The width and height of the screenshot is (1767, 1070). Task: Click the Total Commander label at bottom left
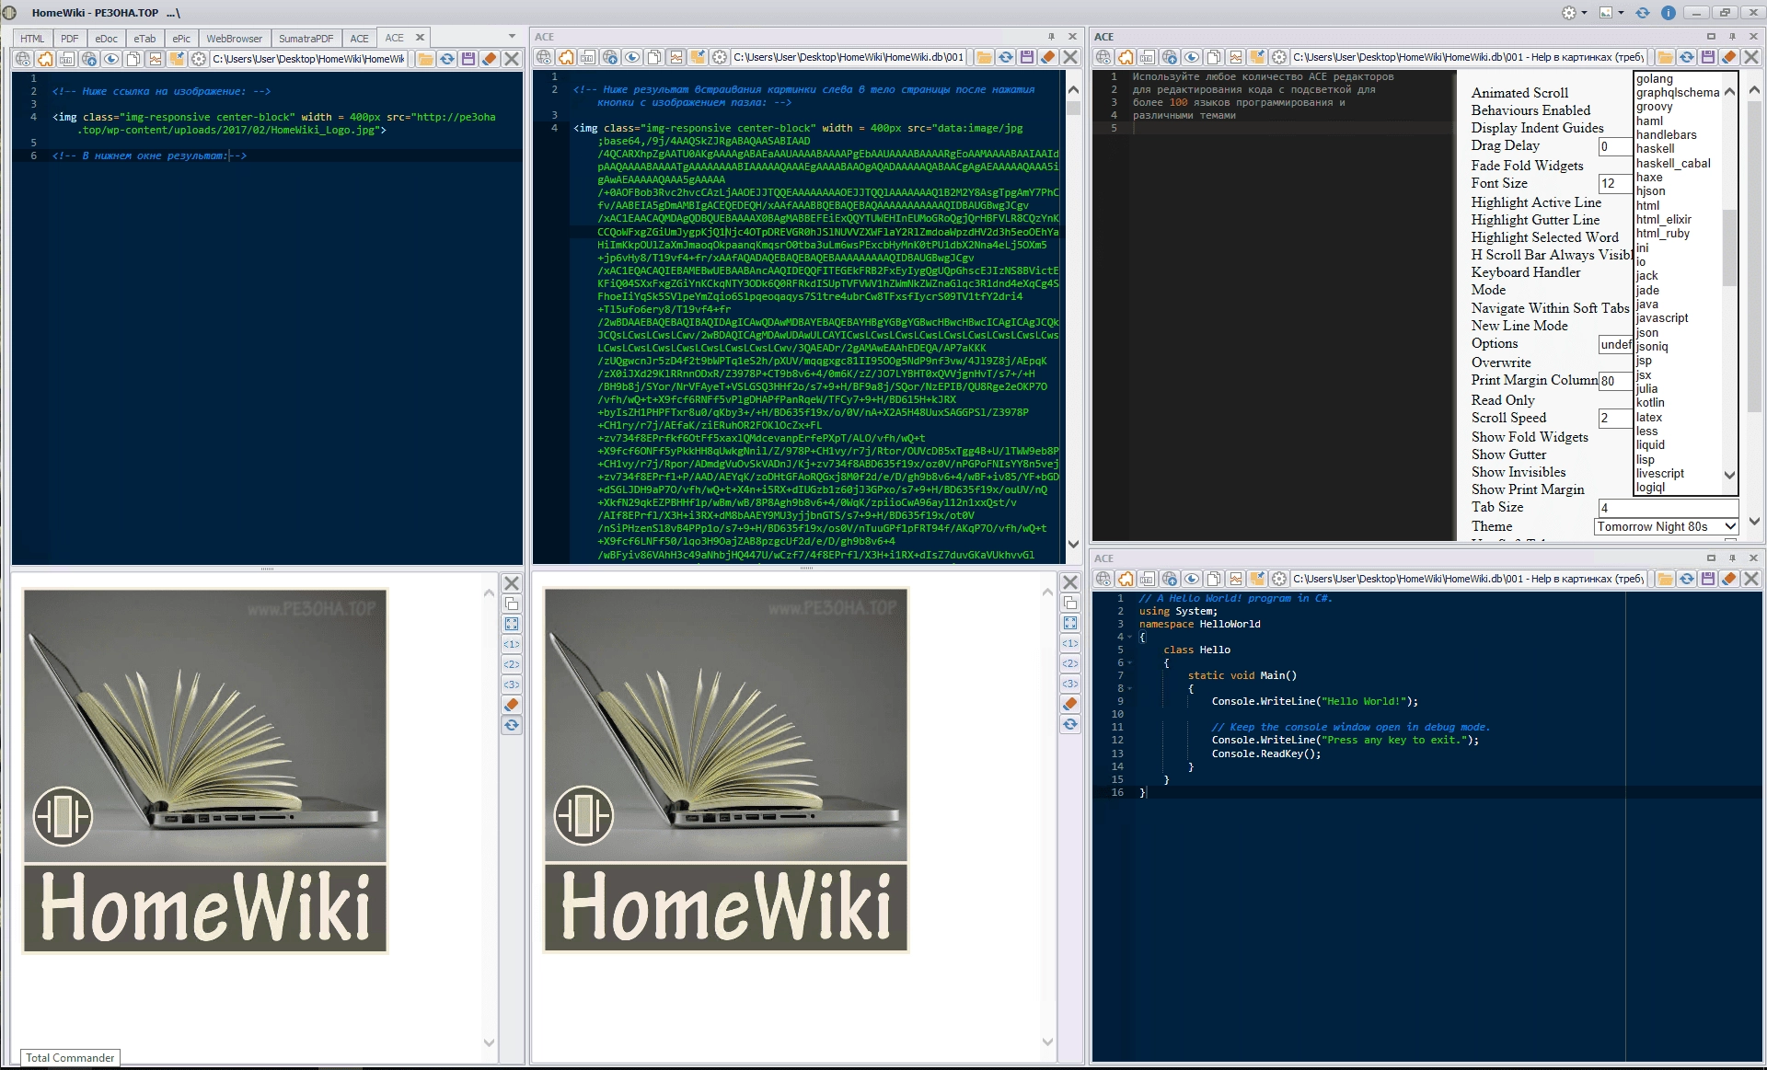coord(70,1058)
